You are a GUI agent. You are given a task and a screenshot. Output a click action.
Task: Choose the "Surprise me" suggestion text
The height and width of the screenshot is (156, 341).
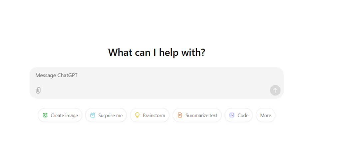pos(110,115)
